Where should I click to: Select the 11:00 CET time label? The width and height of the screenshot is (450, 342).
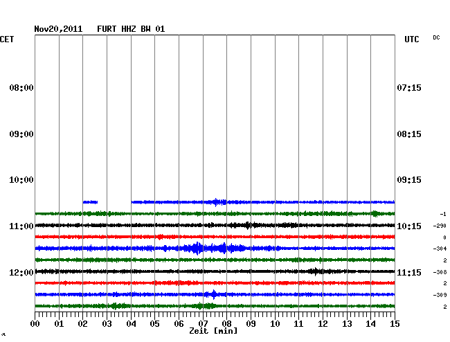click(x=21, y=226)
